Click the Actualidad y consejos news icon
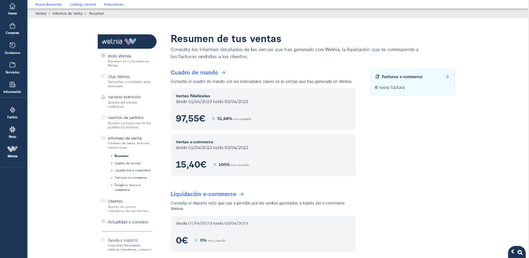The height and width of the screenshot is (258, 529). tap(103, 222)
